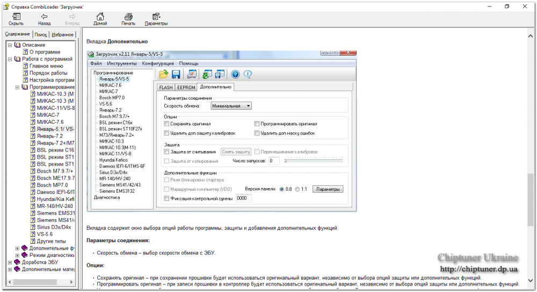Click the Число запусков slider track

click(314, 161)
